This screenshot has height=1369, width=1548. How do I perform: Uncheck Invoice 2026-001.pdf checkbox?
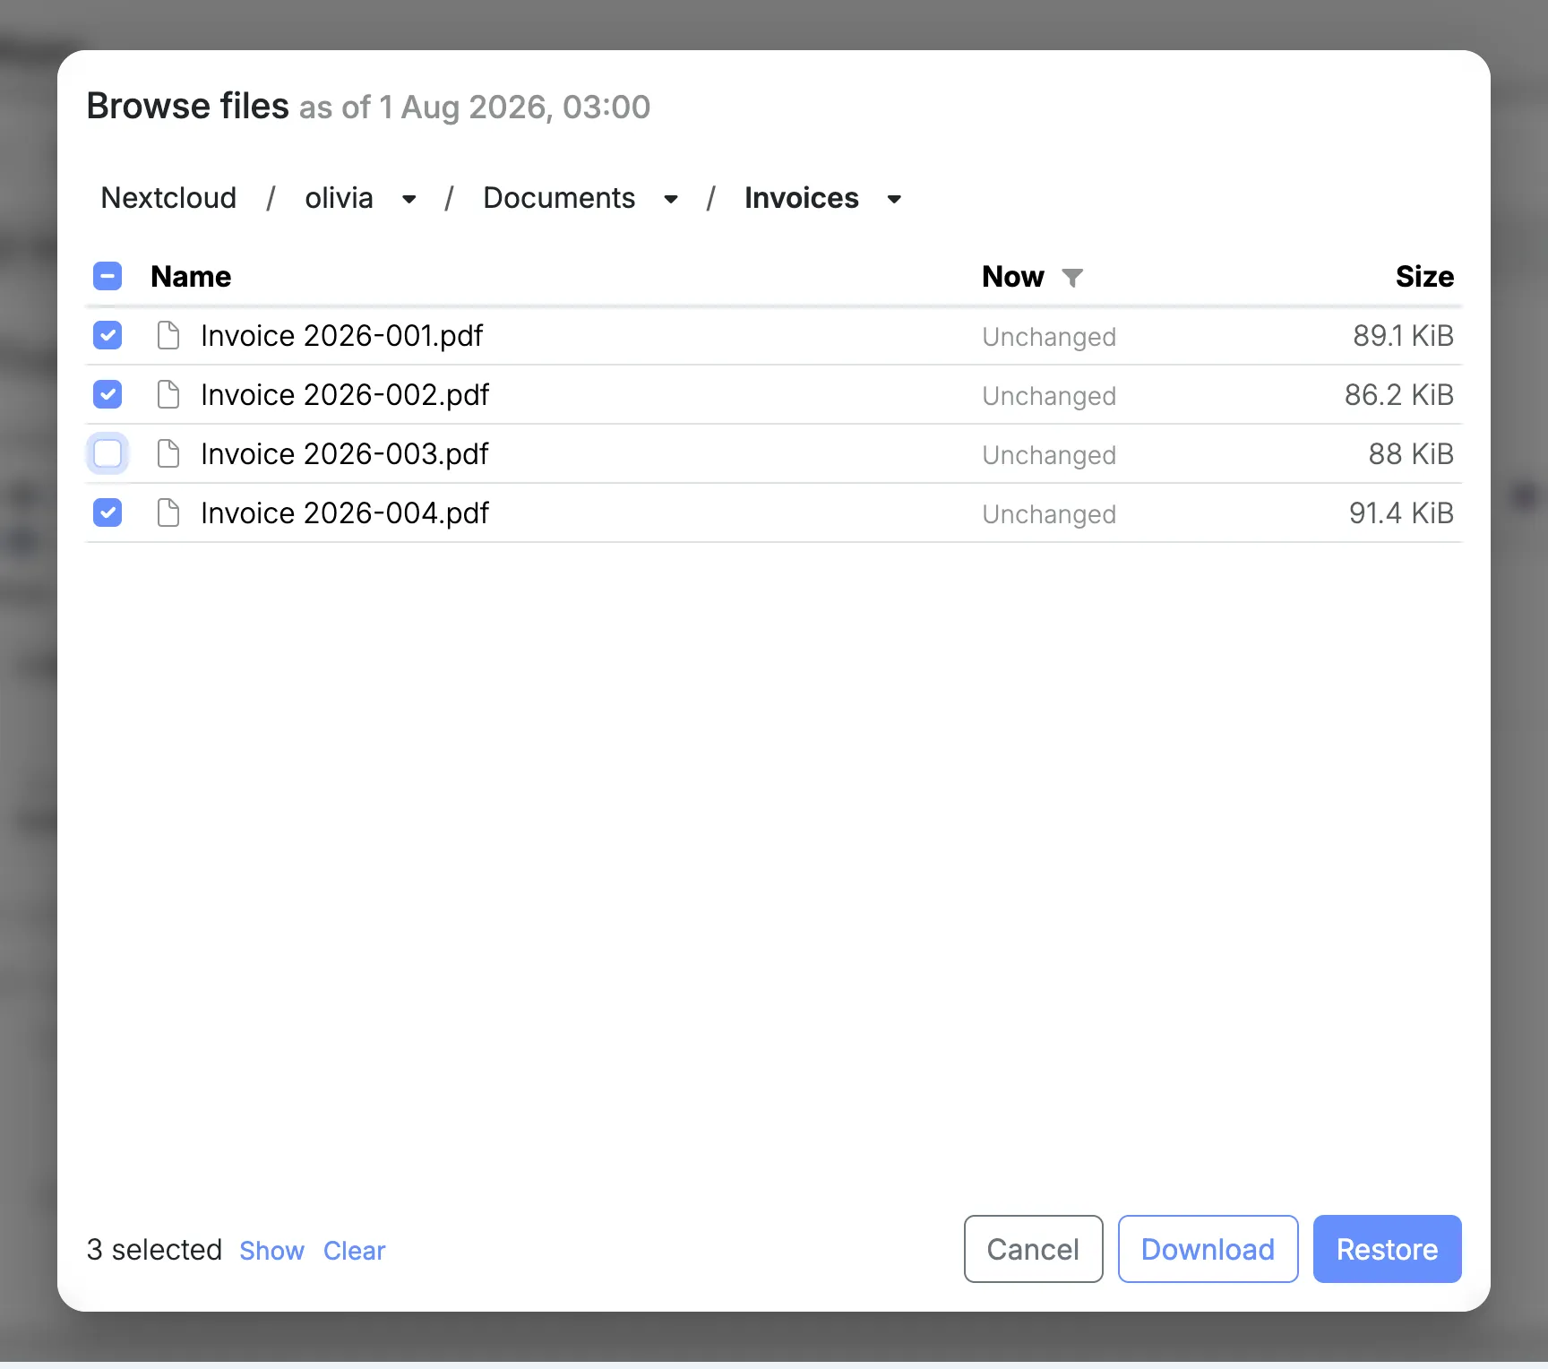(107, 335)
